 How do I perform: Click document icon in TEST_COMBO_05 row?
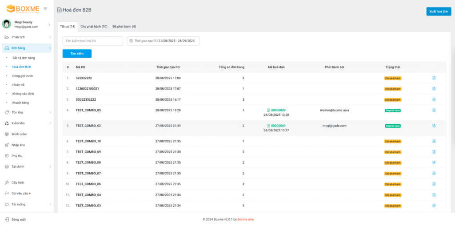coord(434,110)
